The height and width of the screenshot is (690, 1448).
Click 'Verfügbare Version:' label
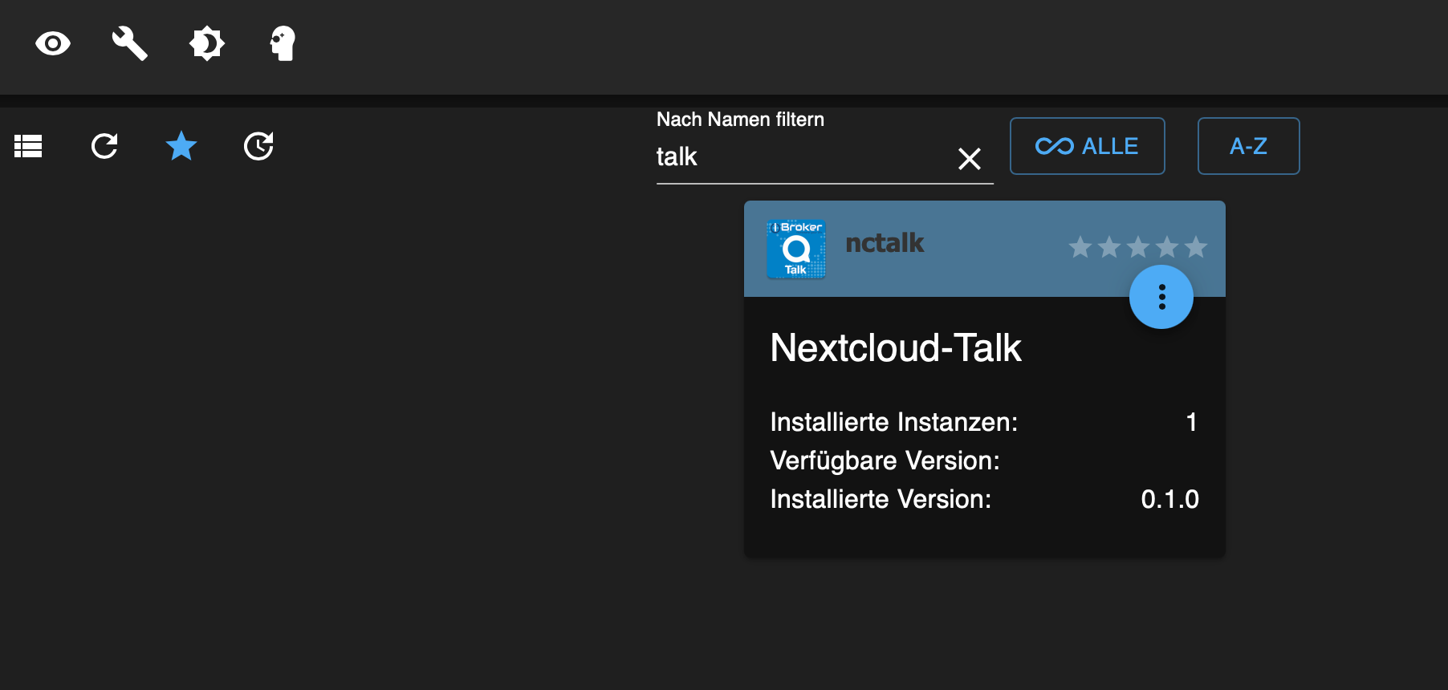[x=885, y=461]
